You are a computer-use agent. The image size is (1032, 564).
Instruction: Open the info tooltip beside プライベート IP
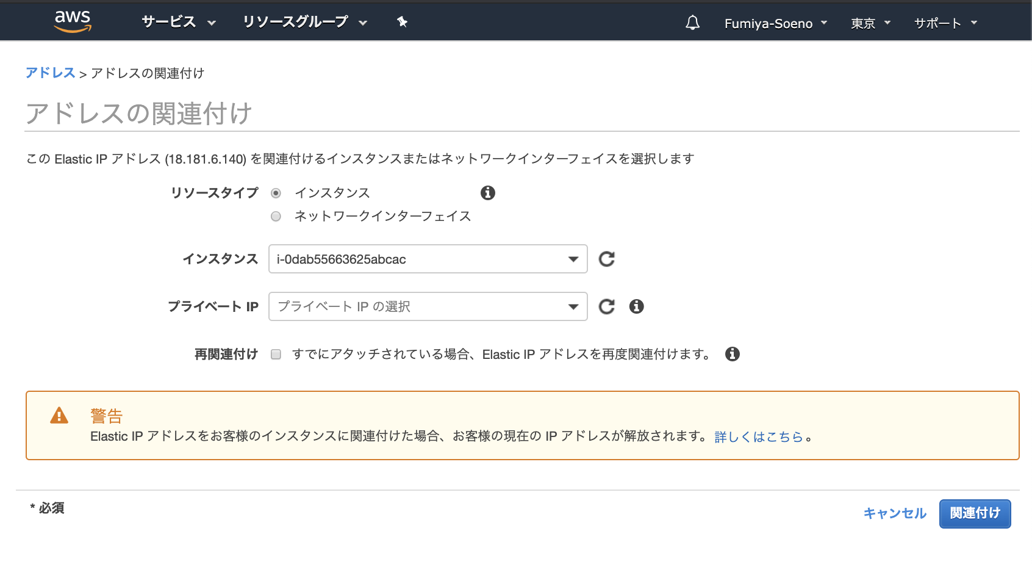(636, 306)
